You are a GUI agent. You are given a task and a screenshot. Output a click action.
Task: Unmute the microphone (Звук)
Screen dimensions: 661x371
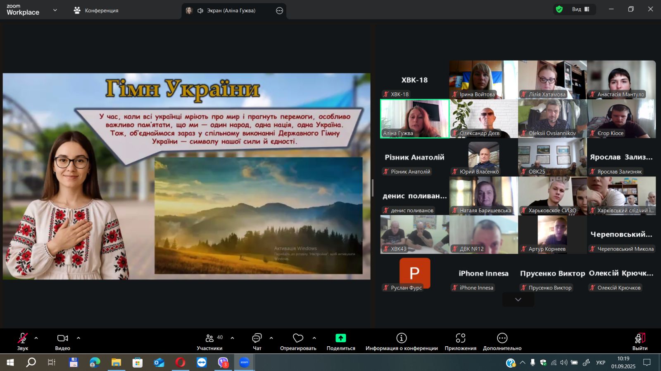coord(23,338)
